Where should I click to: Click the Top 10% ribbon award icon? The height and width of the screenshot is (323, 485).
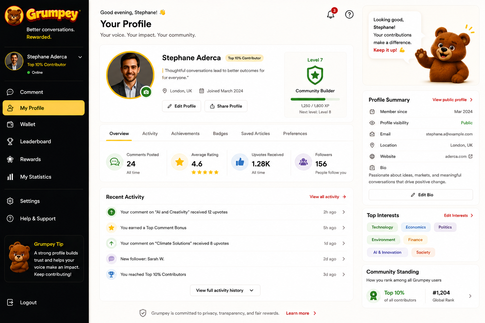tap(374, 296)
